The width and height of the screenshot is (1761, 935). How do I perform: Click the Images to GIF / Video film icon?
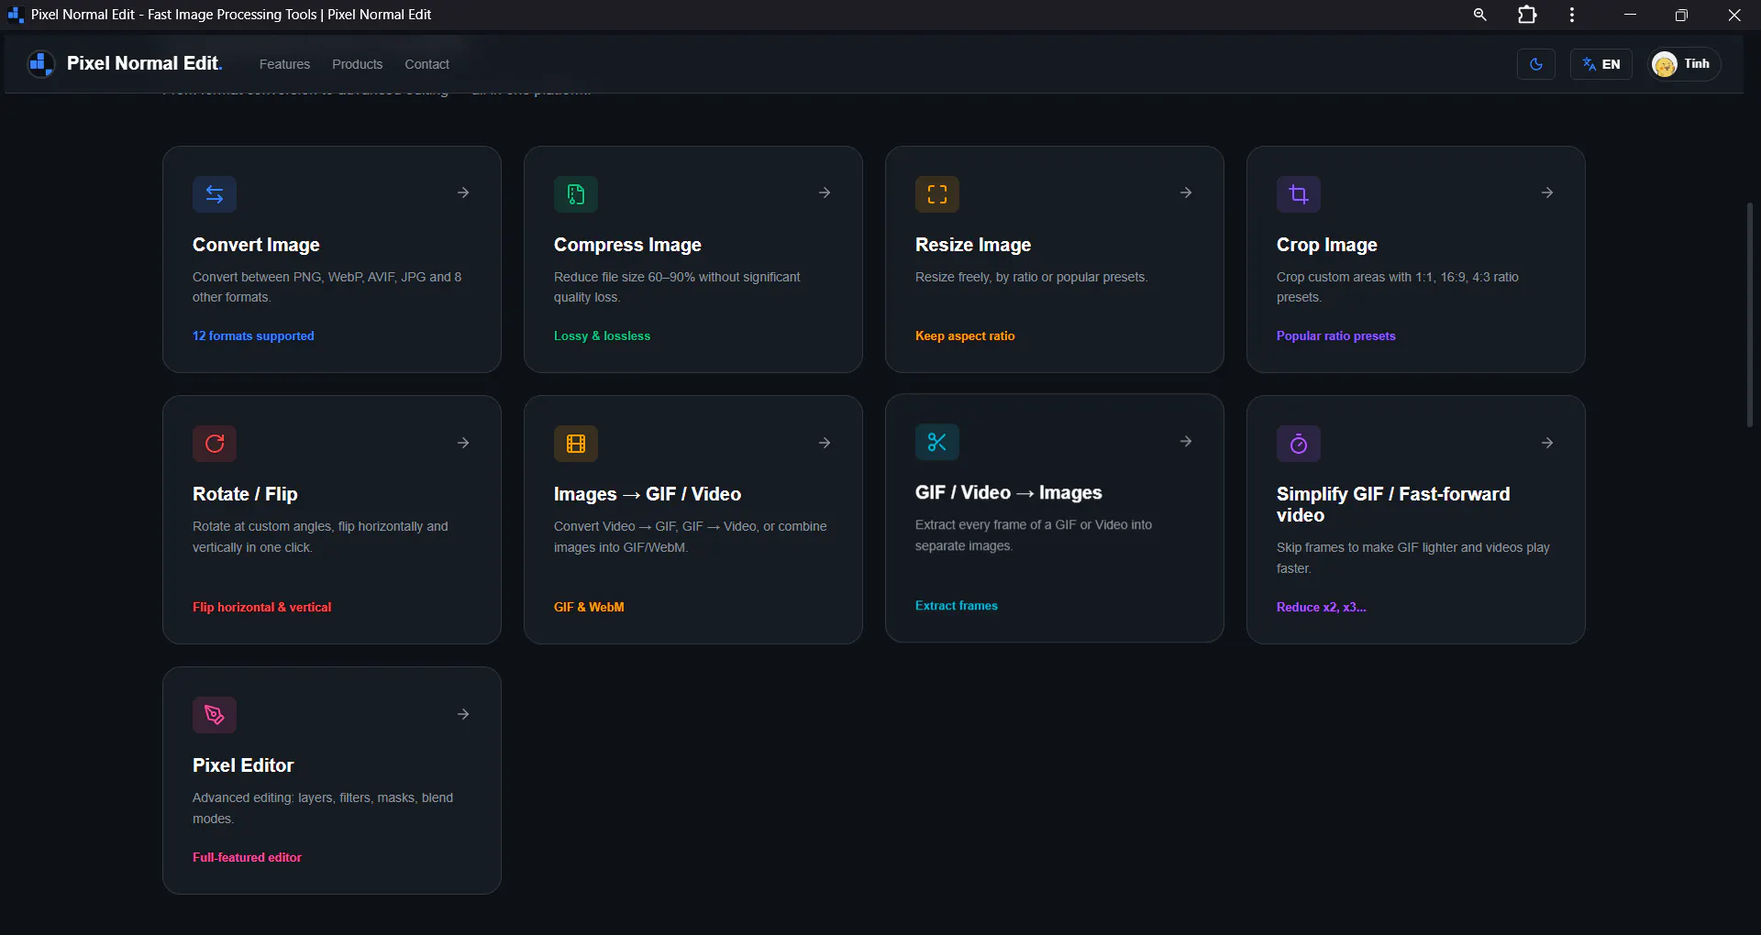pos(576,444)
